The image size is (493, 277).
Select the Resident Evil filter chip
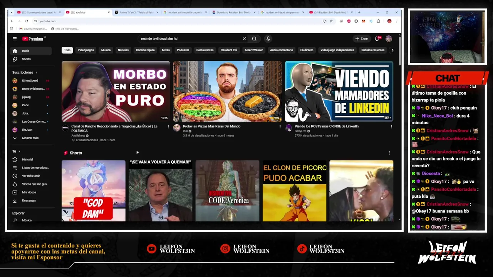229,50
